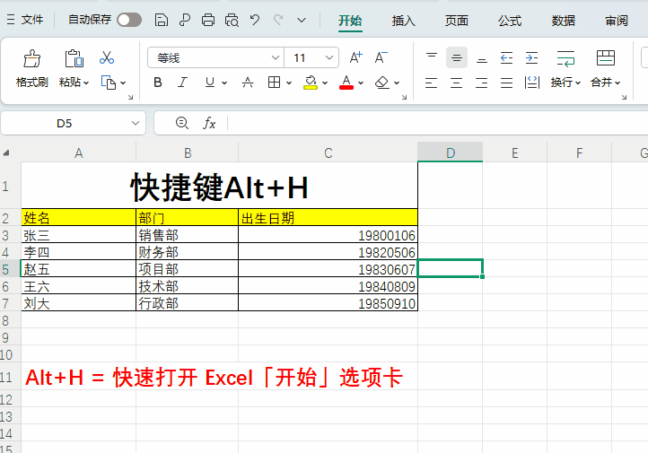The height and width of the screenshot is (453, 648).
Task: Click the Print Preview icon
Action: tap(232, 20)
